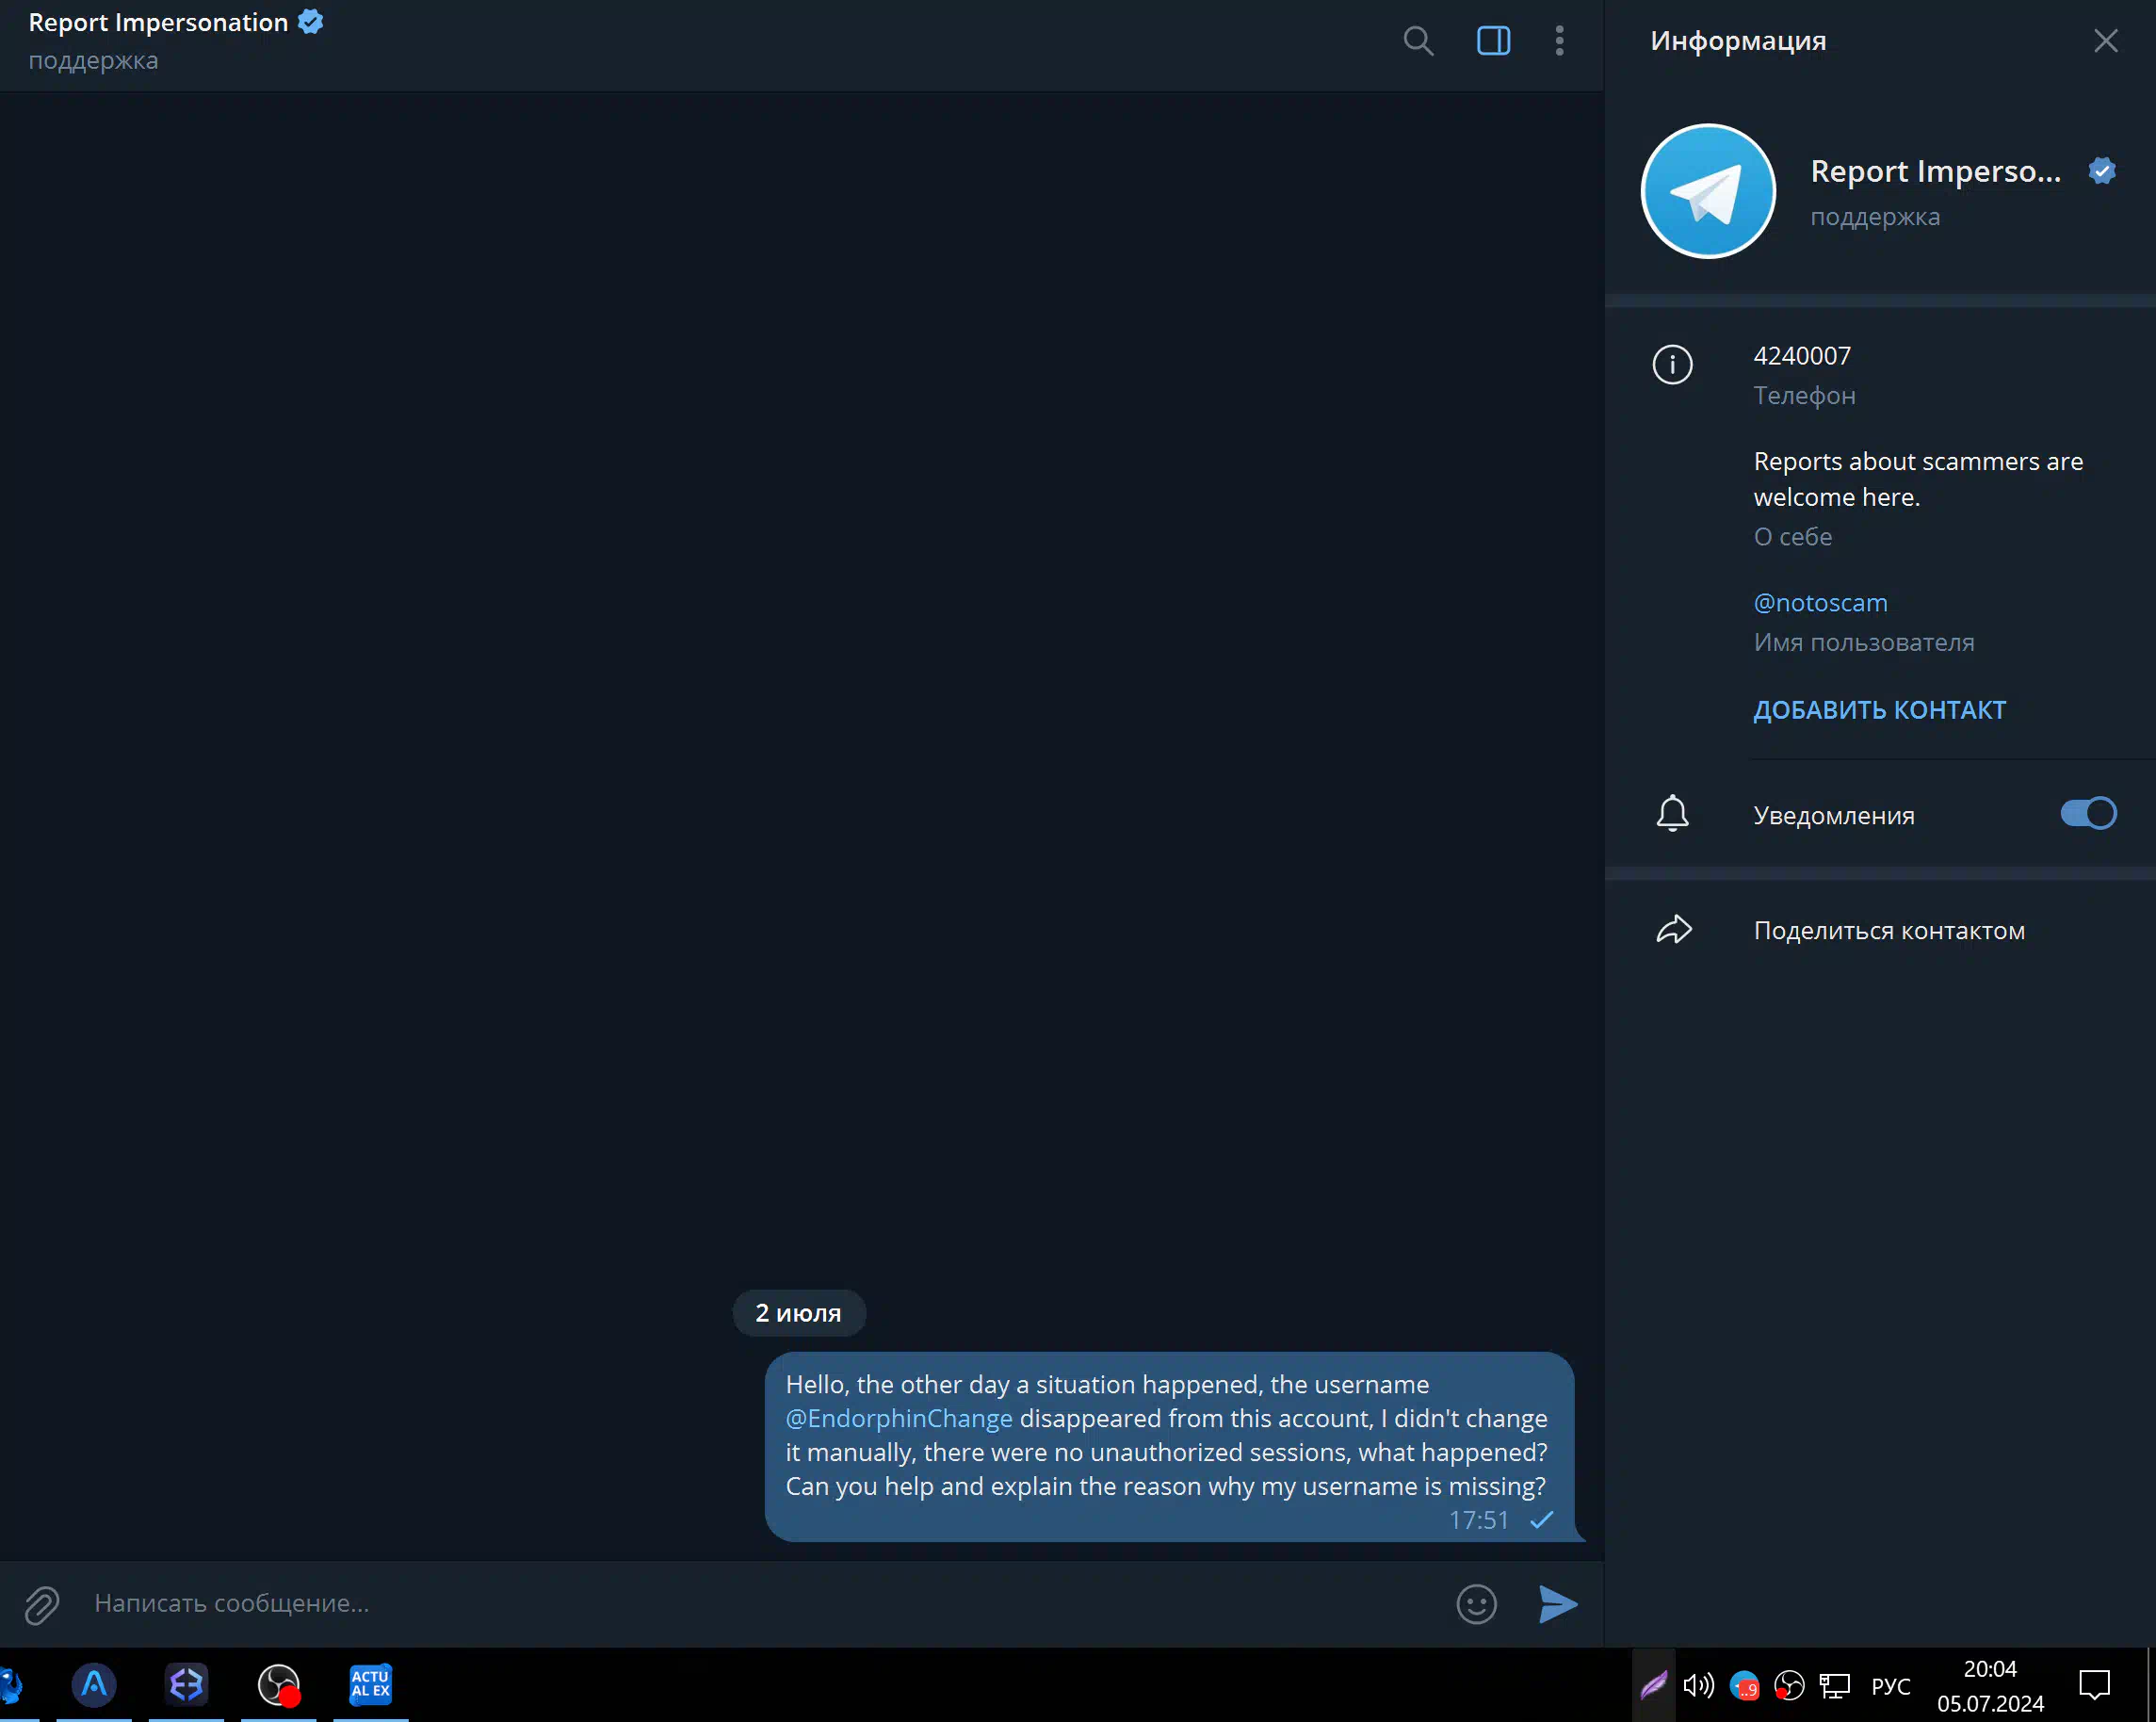Screen dimensions: 2156x1722
Task: Close the Информация panel
Action: point(2105,41)
